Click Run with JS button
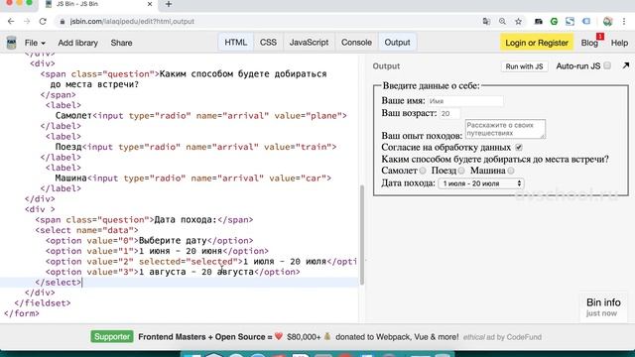This screenshot has height=357, width=635. (524, 66)
